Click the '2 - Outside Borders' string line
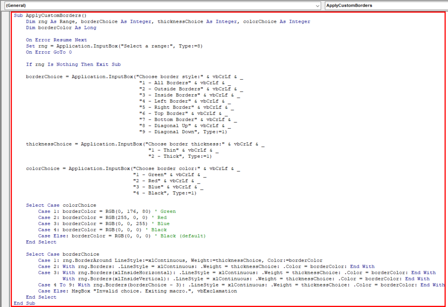Viewport: 448px width, 307px height. [x=191, y=89]
